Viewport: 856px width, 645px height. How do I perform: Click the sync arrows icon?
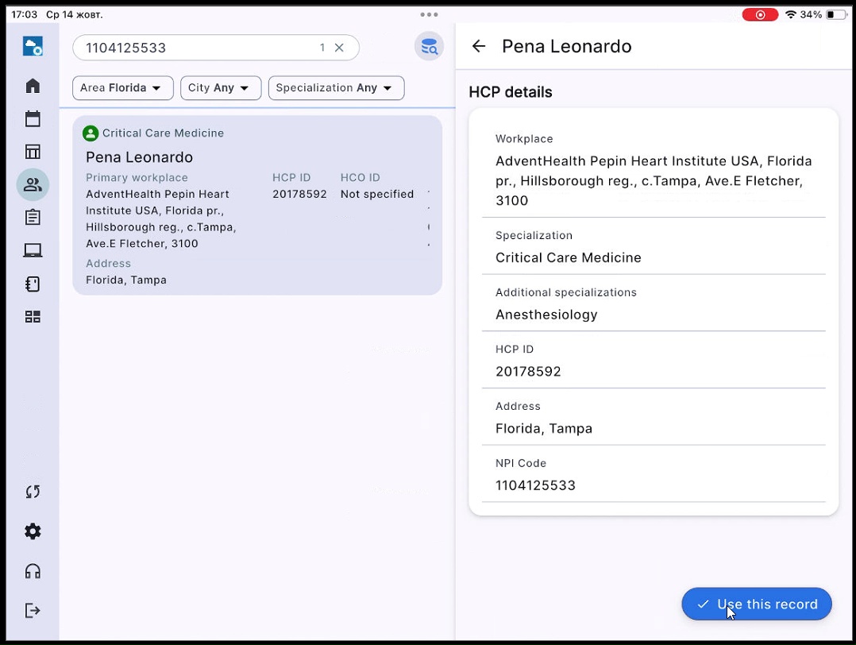[33, 492]
